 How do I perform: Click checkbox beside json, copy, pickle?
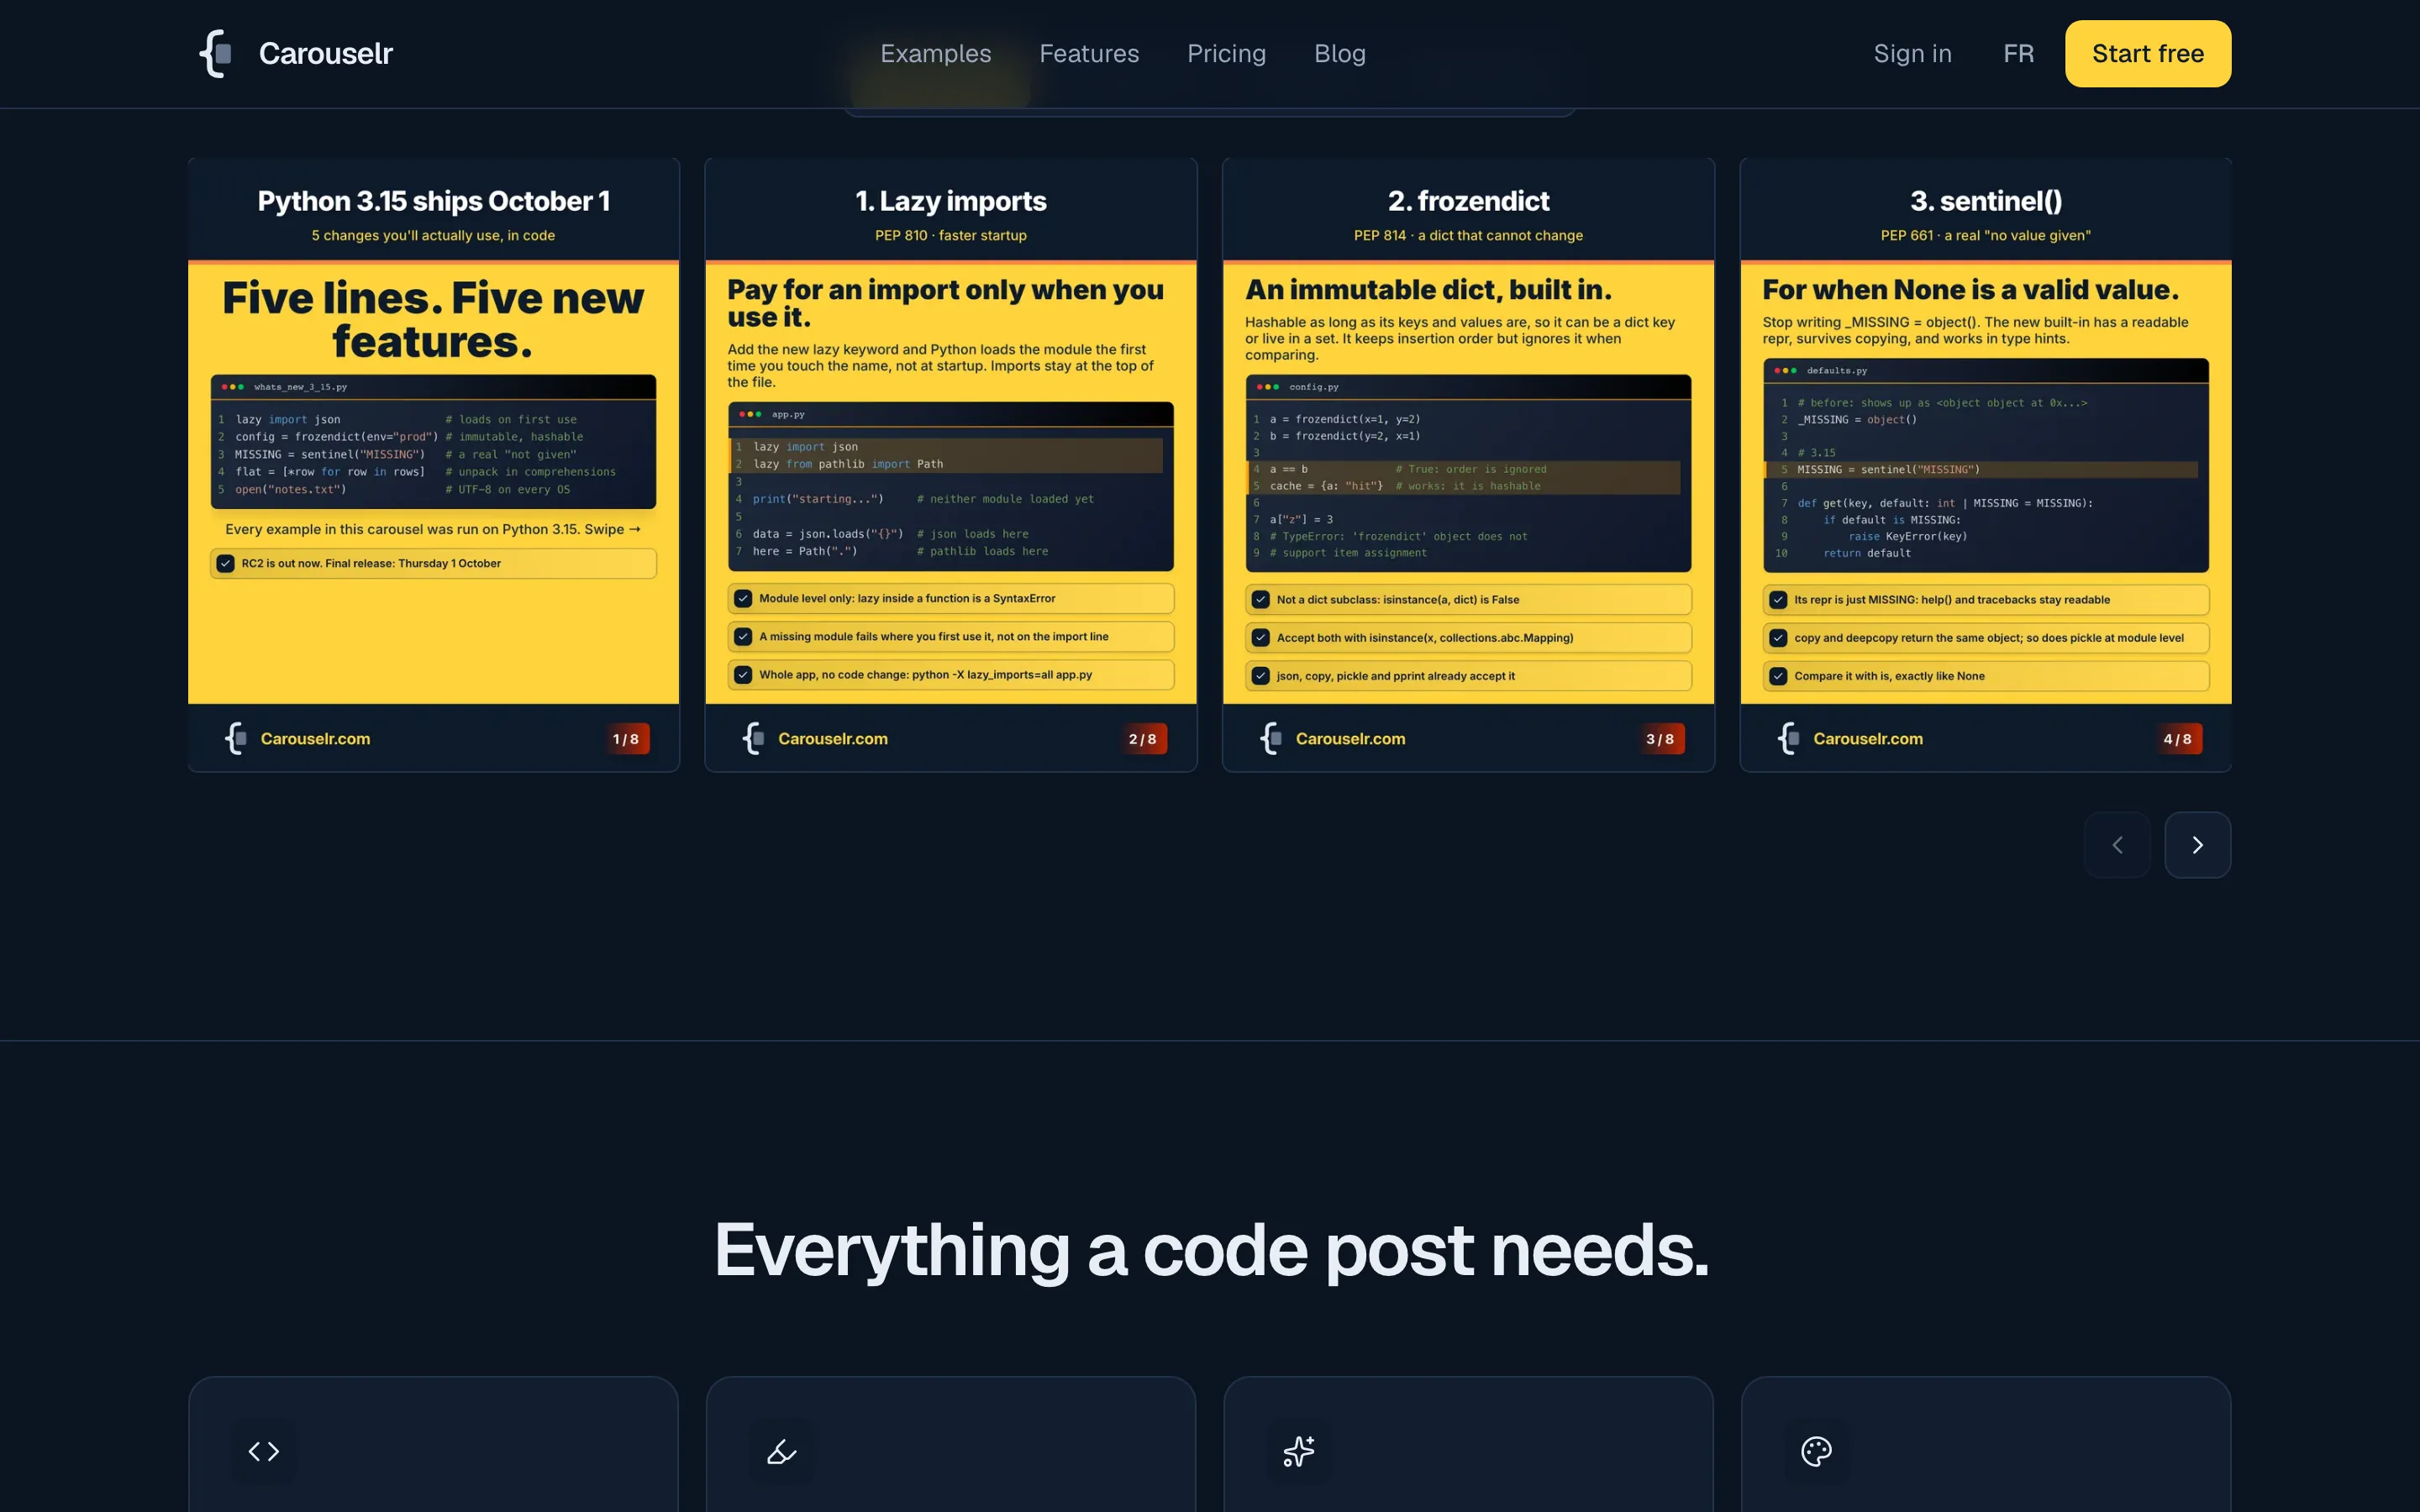1261,675
